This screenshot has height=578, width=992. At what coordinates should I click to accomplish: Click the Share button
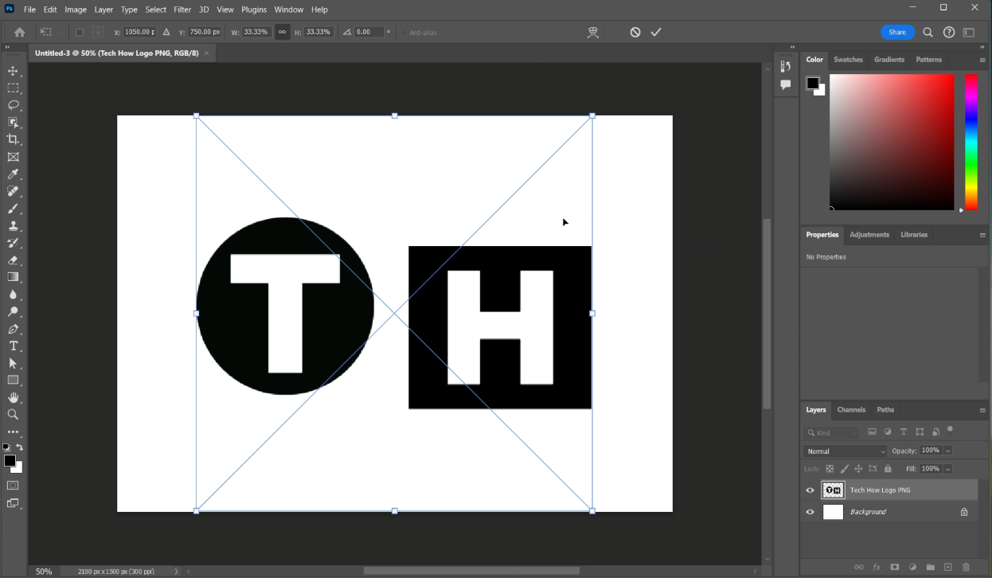(897, 32)
